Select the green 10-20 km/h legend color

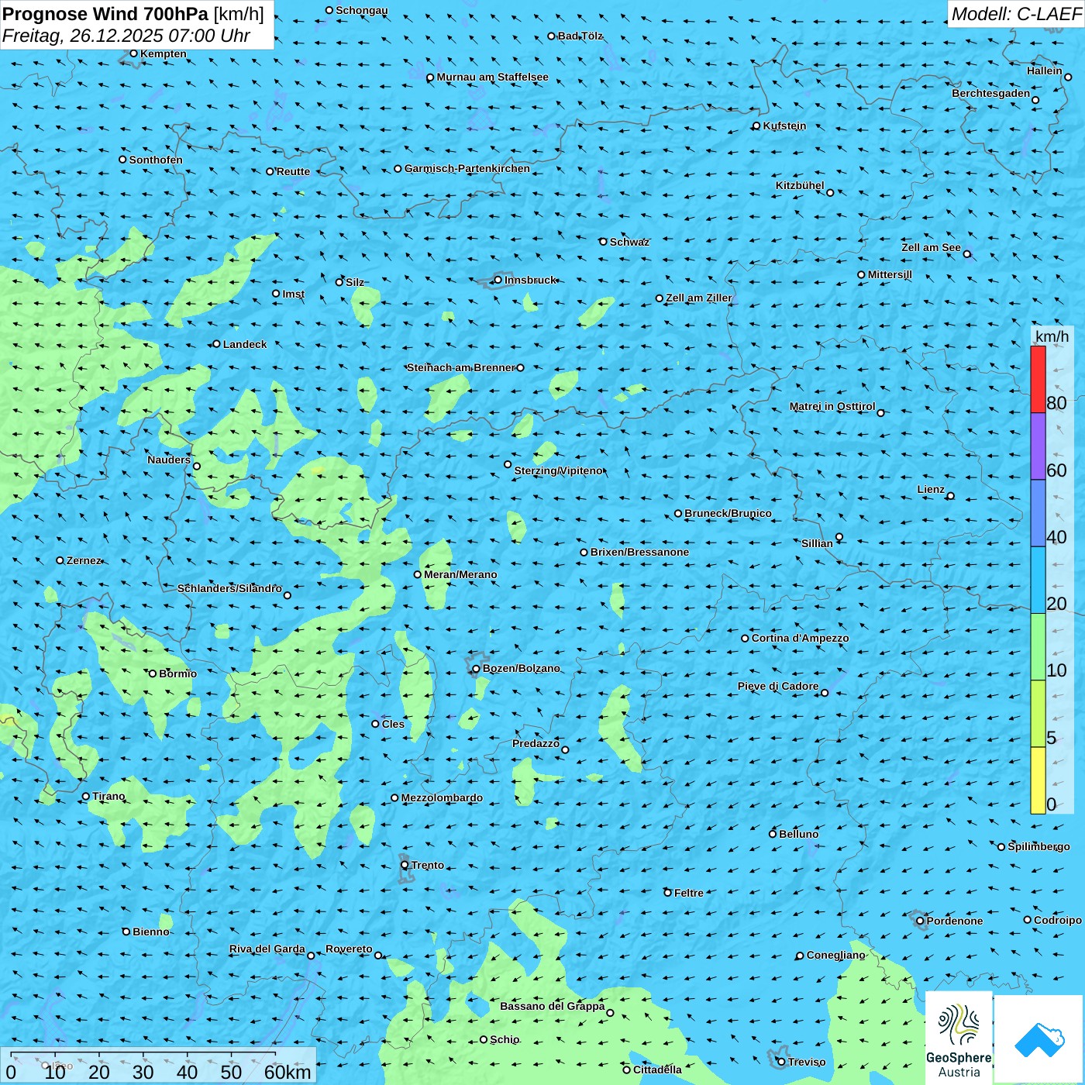1038,647
